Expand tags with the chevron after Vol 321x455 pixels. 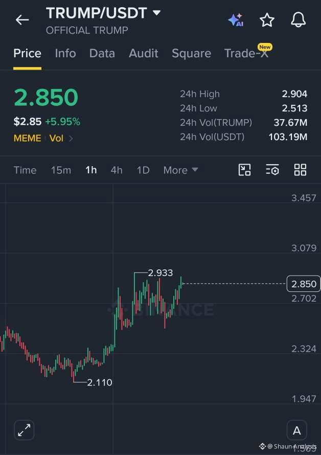click(x=71, y=139)
